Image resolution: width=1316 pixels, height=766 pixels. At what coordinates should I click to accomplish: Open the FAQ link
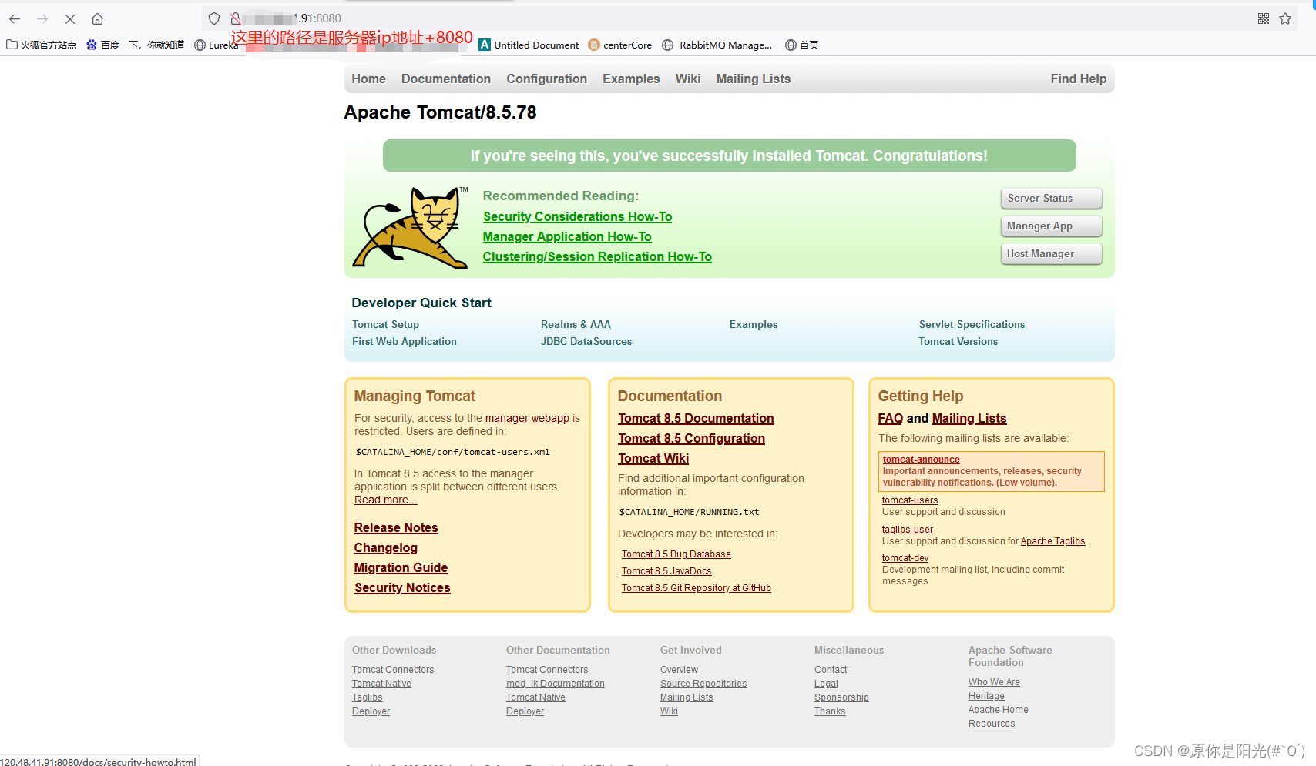coord(890,418)
